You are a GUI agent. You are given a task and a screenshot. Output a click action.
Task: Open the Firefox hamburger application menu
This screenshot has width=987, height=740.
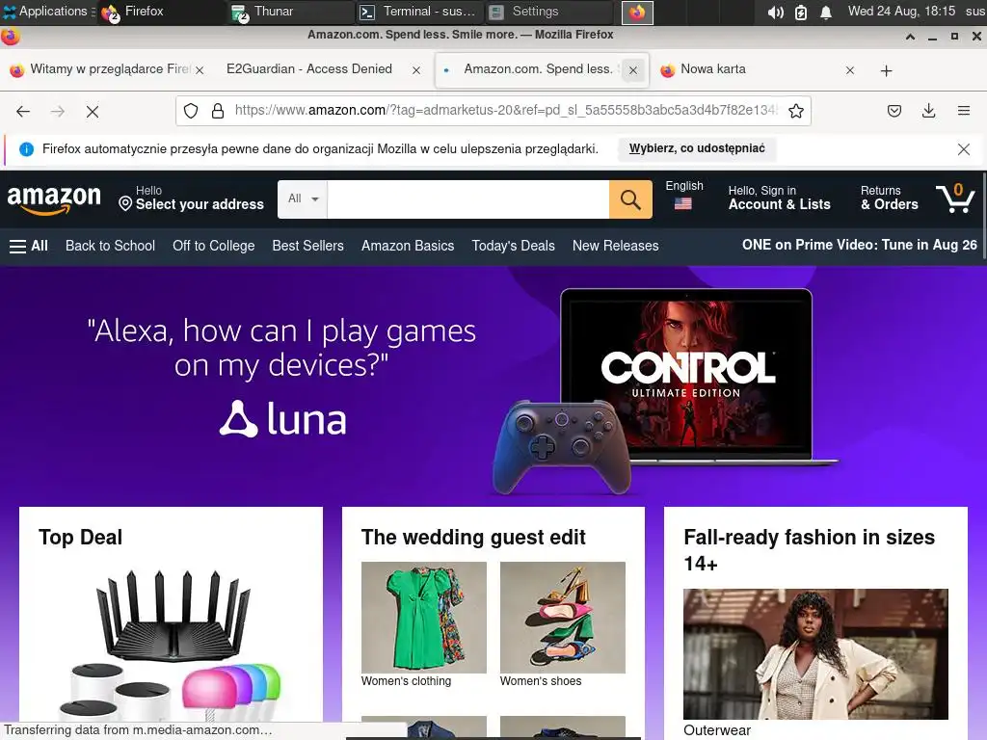(x=964, y=112)
